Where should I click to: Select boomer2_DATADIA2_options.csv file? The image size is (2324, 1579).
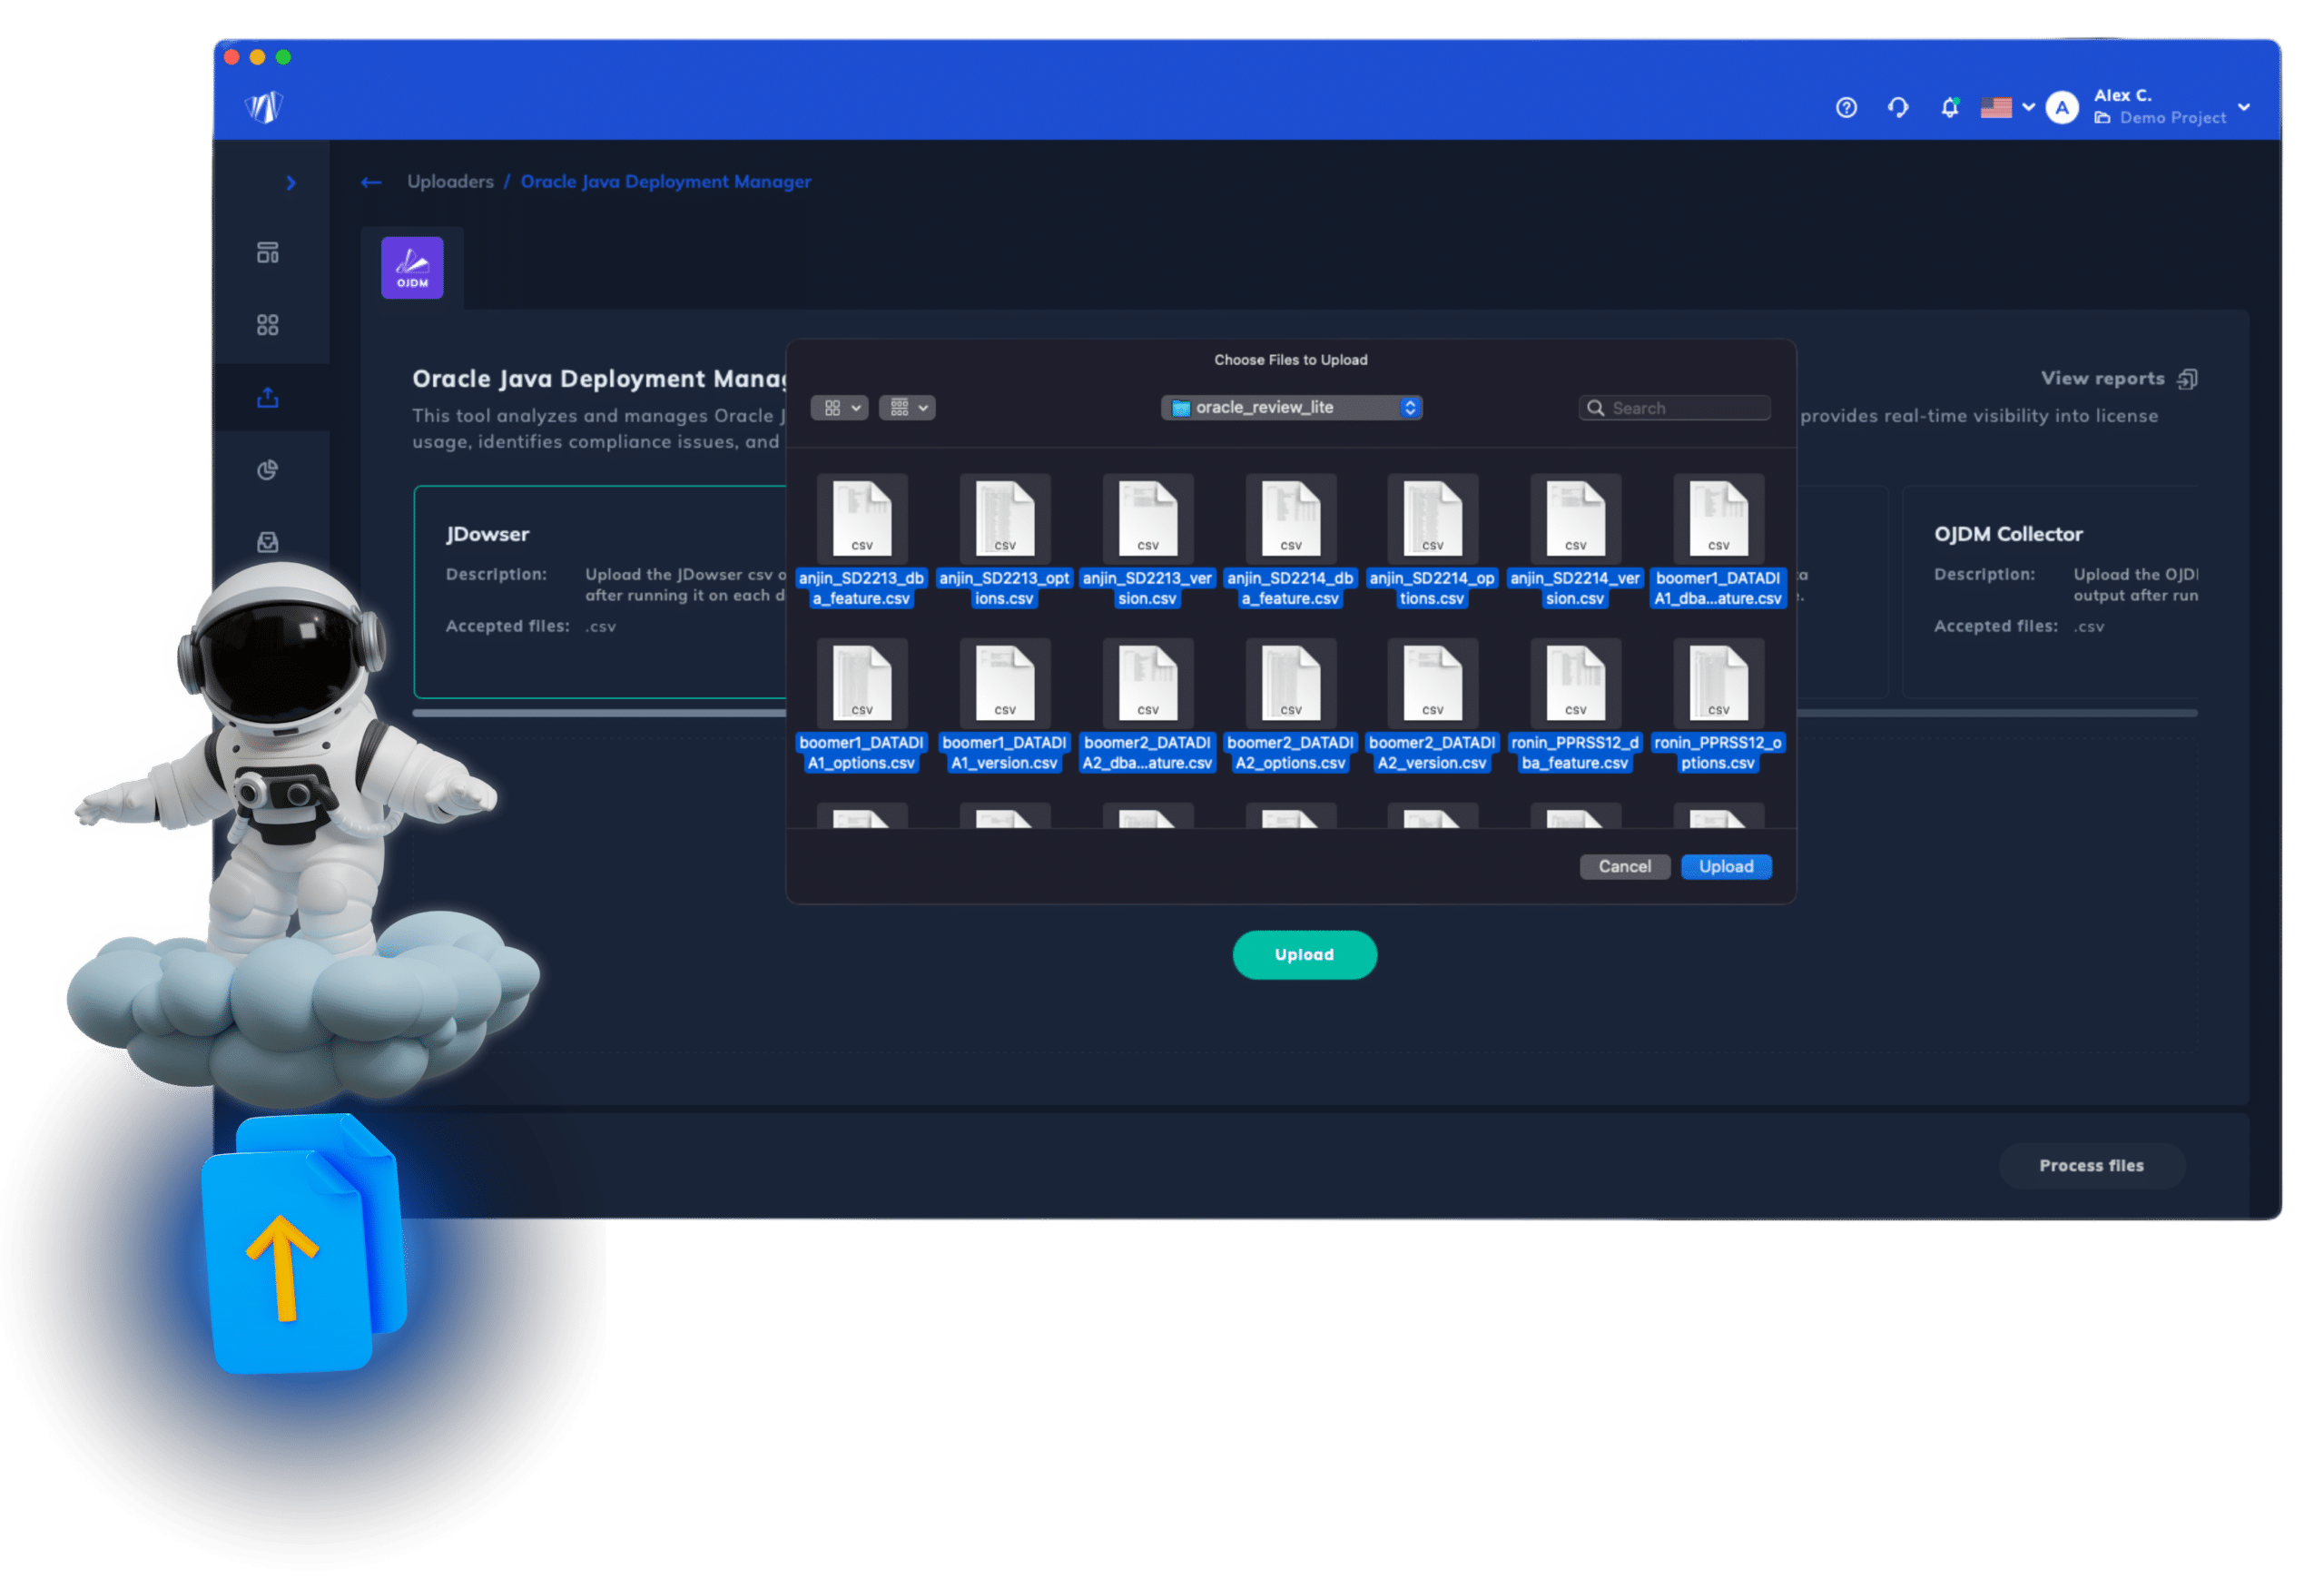click(x=1290, y=706)
